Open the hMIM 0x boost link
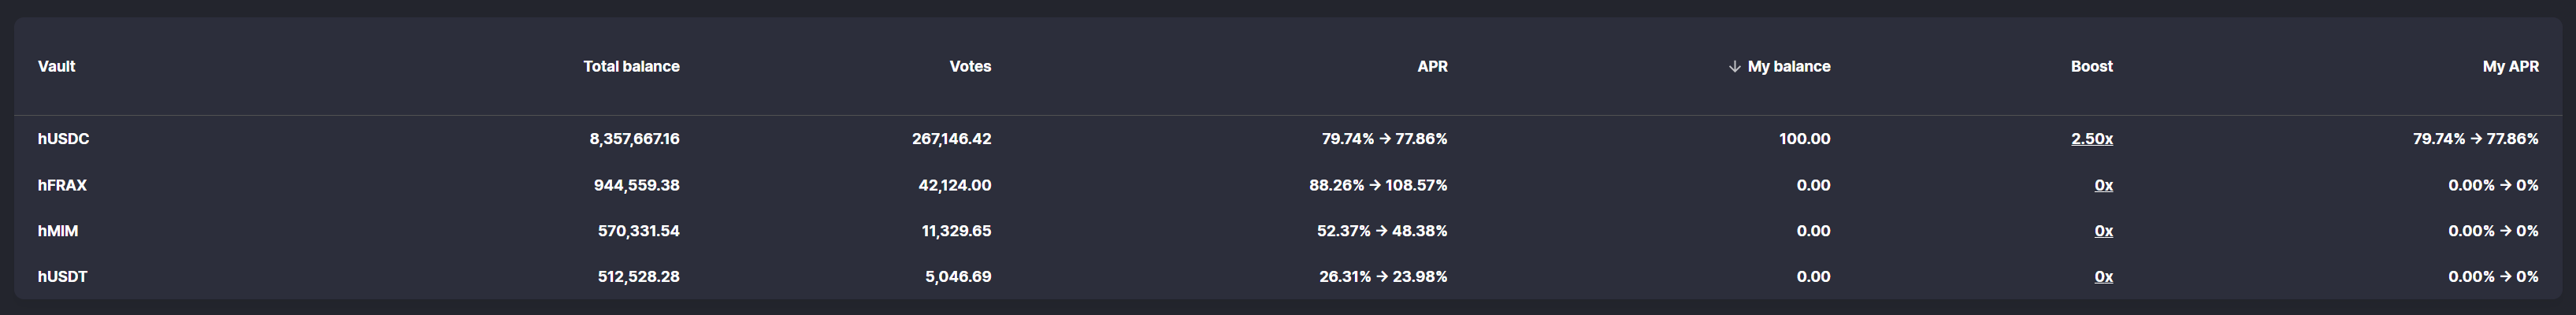 (2103, 231)
